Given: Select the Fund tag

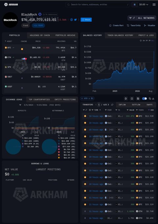Looking at the screenshot, I should click(26, 26).
